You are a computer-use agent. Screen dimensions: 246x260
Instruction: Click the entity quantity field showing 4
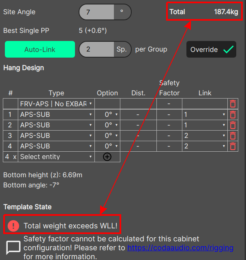point(7,157)
